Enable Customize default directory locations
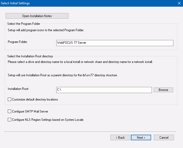This screenshot has width=183, height=148. (9, 99)
